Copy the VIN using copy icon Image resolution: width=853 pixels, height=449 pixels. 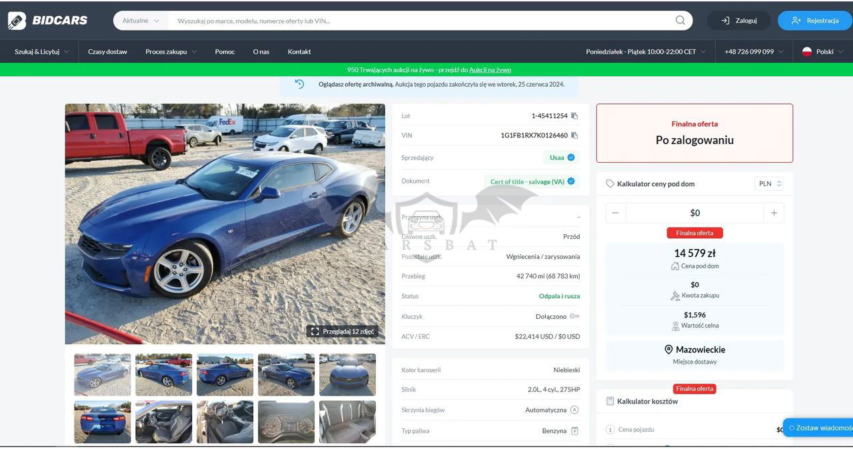tap(574, 135)
